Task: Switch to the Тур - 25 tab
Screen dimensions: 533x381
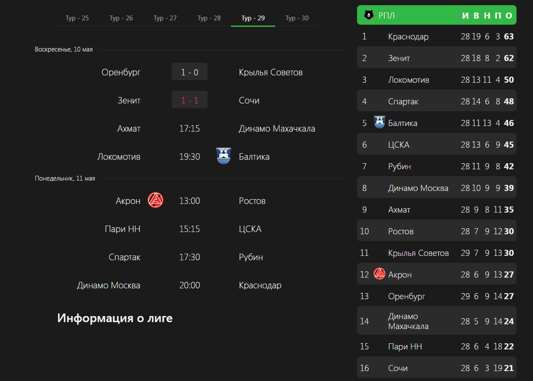Action: 77,18
